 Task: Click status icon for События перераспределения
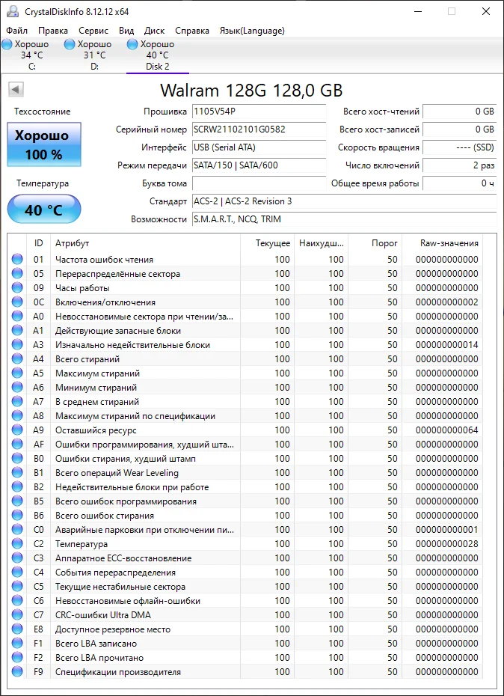tap(17, 573)
